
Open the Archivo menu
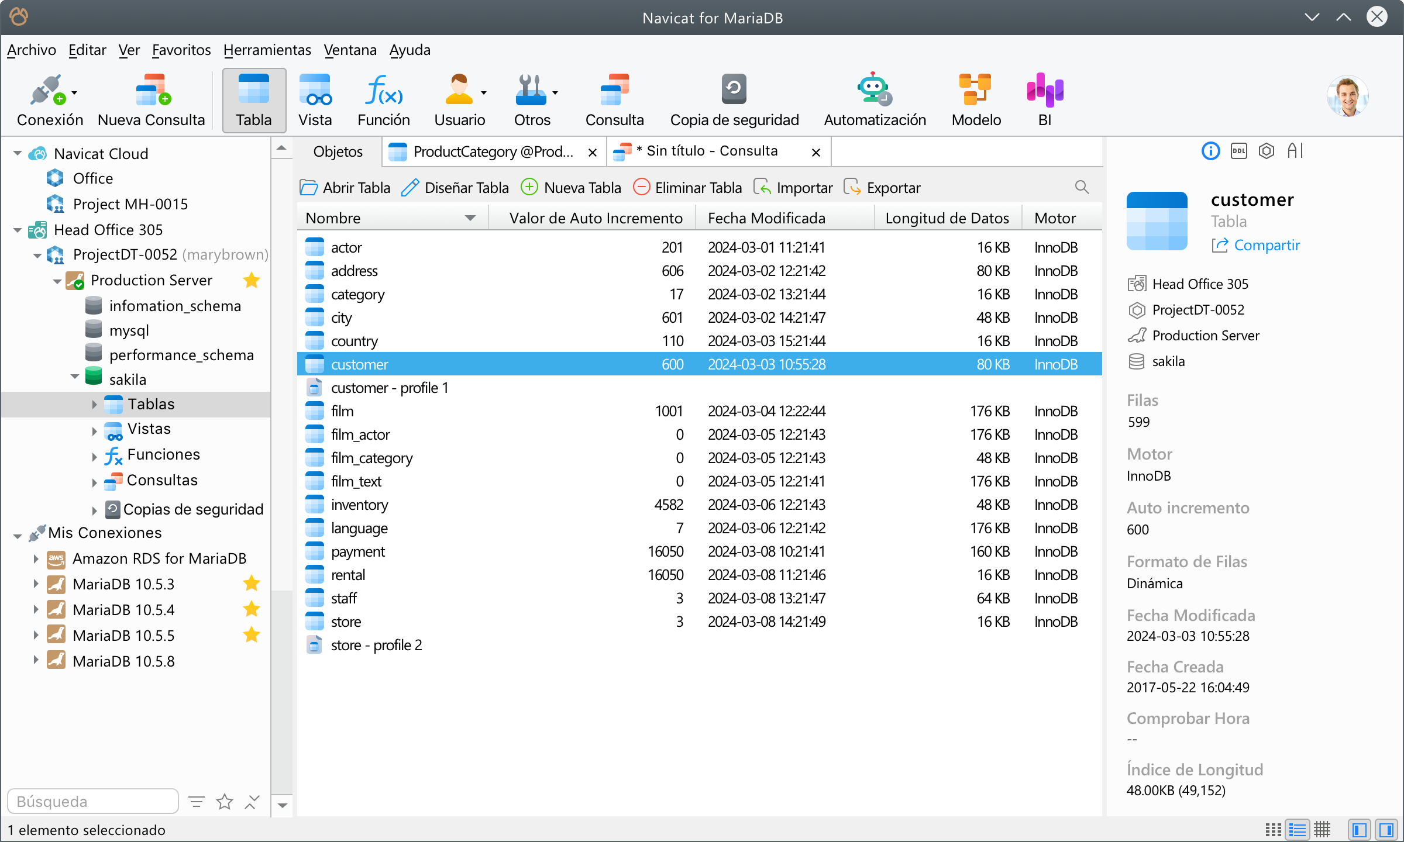pyautogui.click(x=32, y=50)
